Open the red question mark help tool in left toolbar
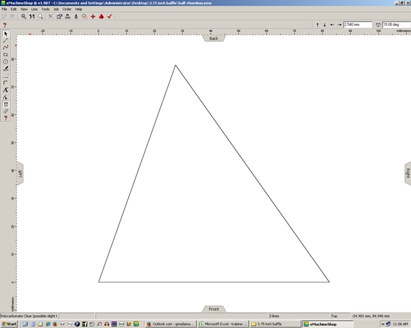The height and width of the screenshot is (328, 411). coord(5,118)
